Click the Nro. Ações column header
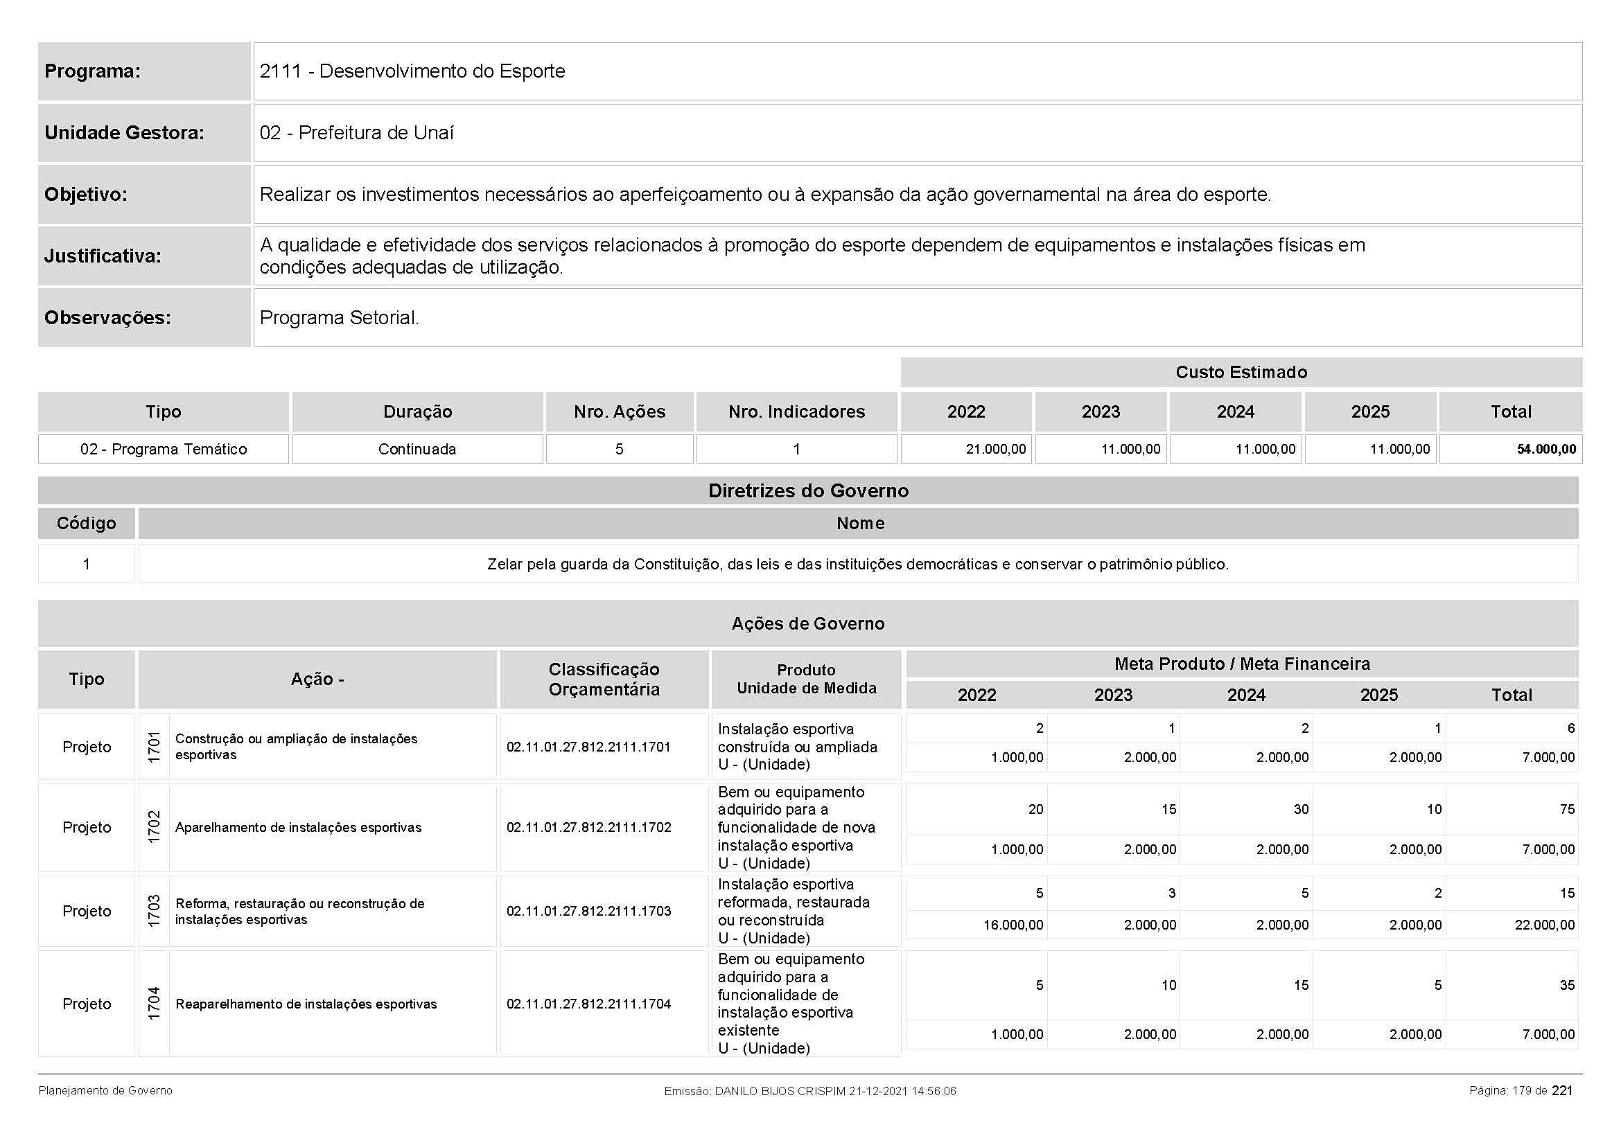Viewport: 1621px width, 1145px height. pos(619,412)
